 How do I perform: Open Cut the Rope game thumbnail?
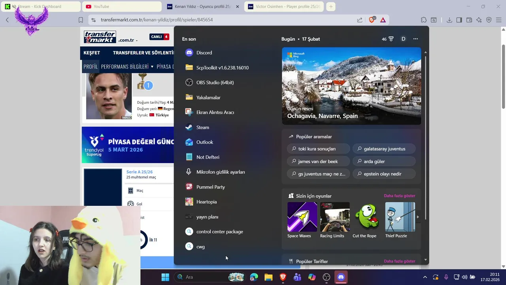tap(367, 217)
